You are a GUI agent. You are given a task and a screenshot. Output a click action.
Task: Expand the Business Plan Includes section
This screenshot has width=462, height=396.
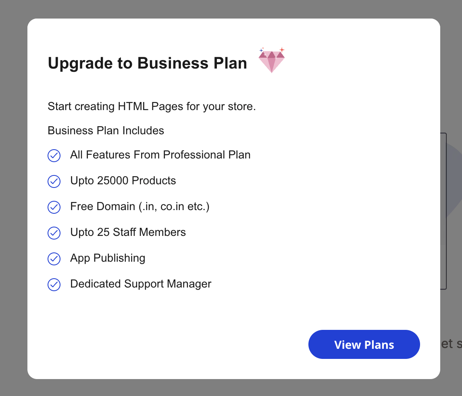click(106, 130)
